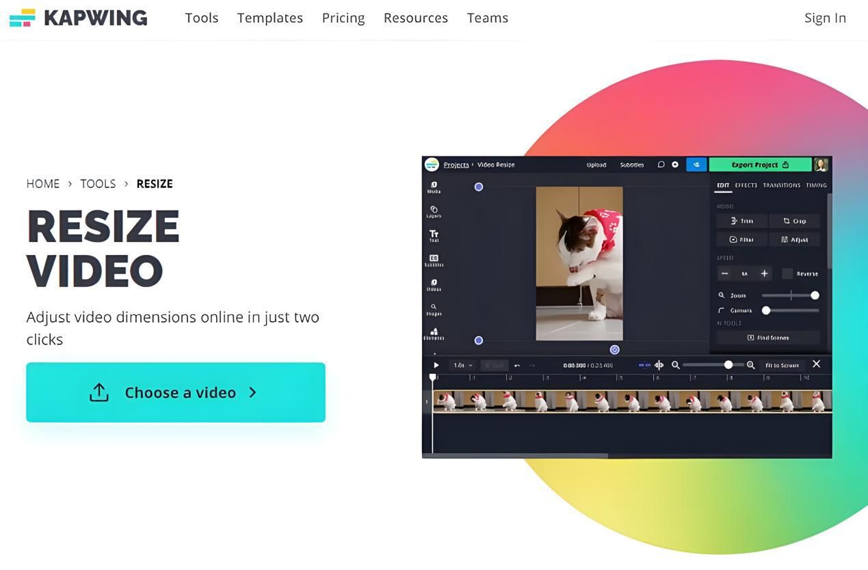Open the playback speed dropdown
868x570 pixels.
tap(463, 366)
